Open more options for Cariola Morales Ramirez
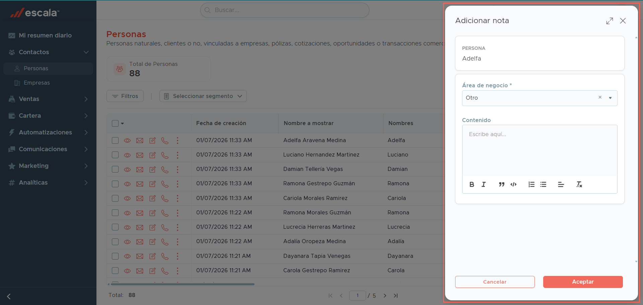Screen dimensions: 643x305 click(x=177, y=198)
